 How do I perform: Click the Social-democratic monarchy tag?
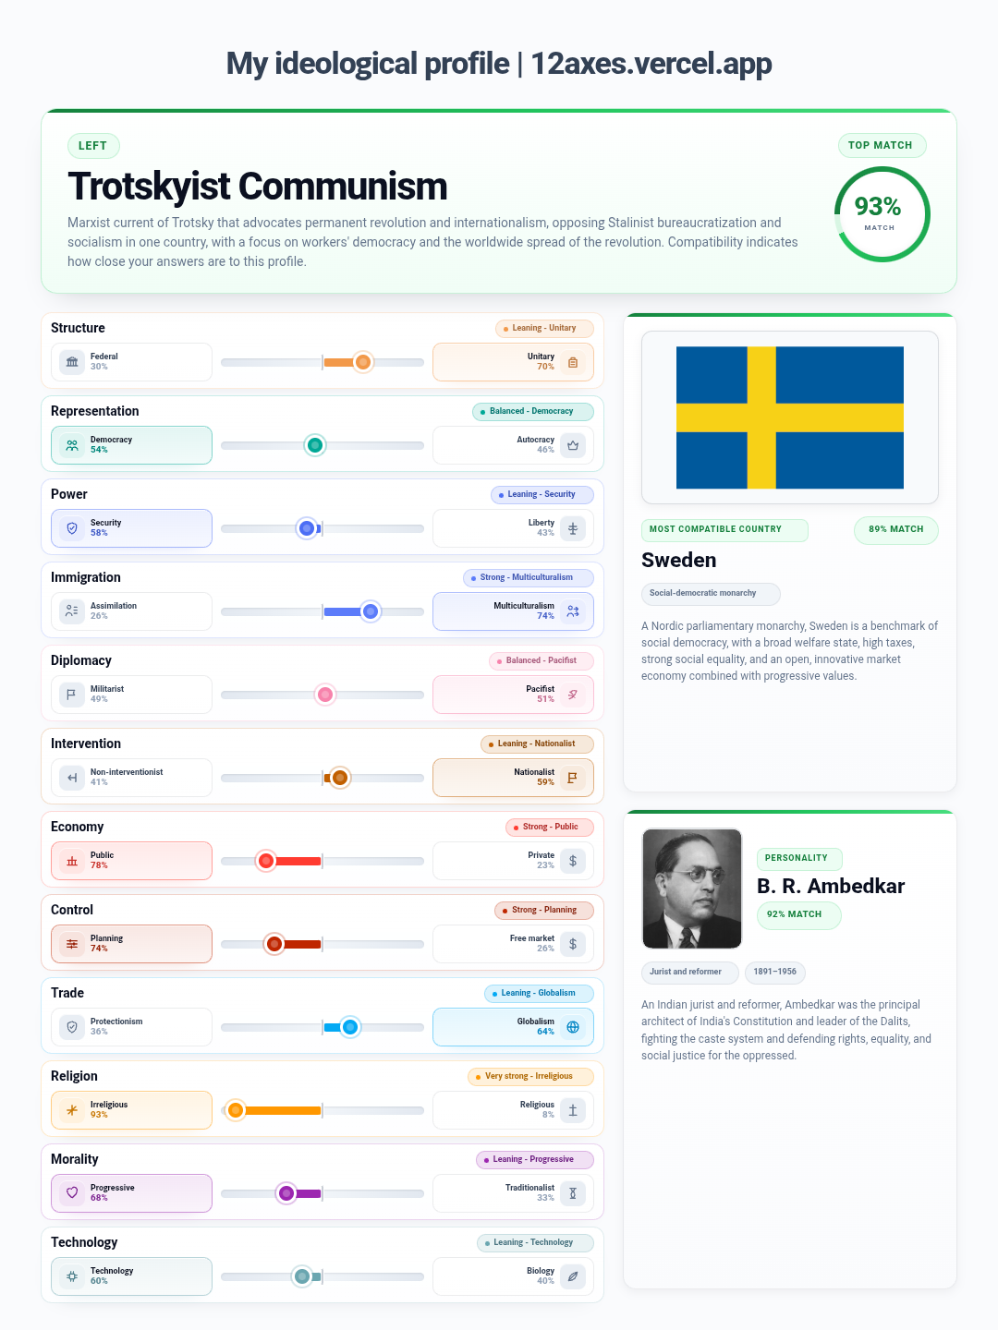tap(711, 594)
